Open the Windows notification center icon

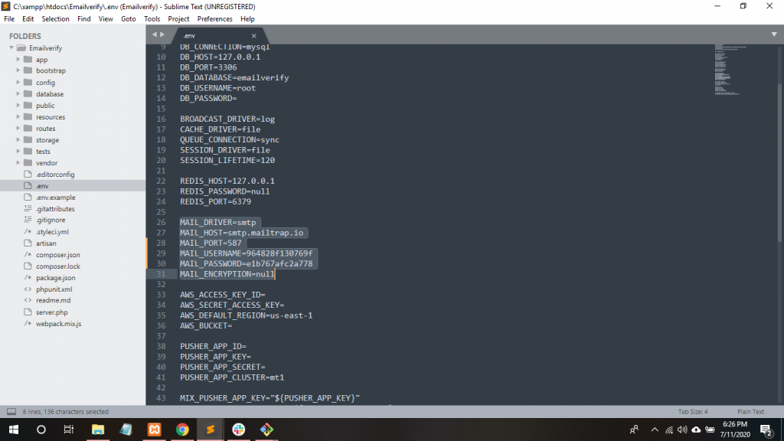pyautogui.click(x=768, y=430)
